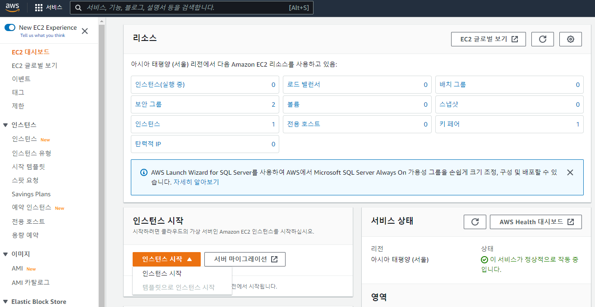
Task: Click the Tell us what you think link
Action: (x=42, y=36)
